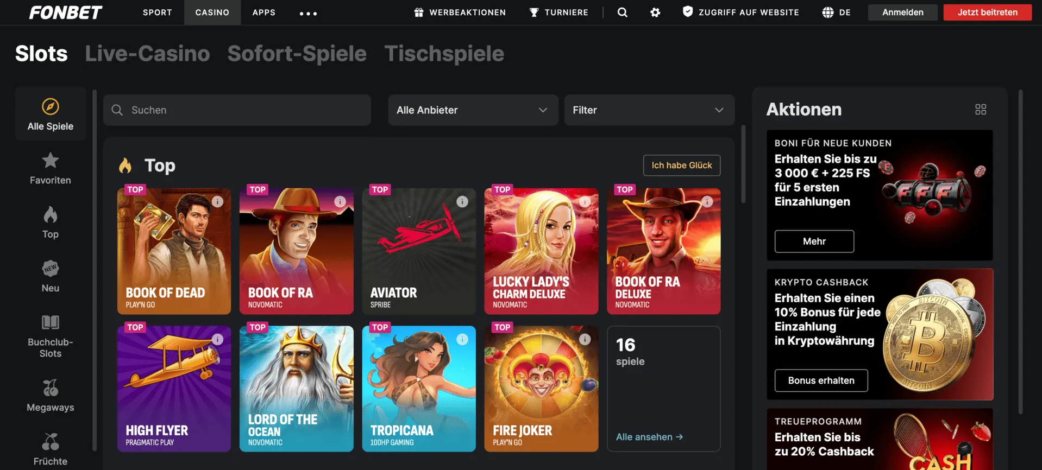Open the search magnifier in top bar

[x=623, y=12]
